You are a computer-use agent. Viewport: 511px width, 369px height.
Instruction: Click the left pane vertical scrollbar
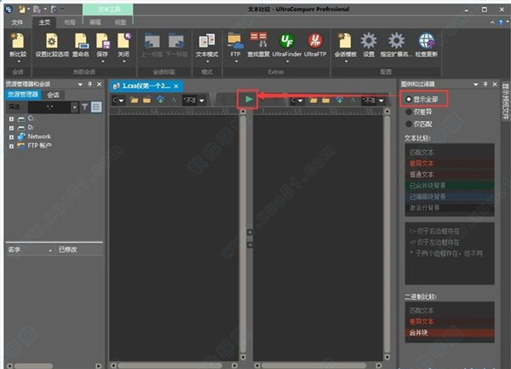(243, 234)
